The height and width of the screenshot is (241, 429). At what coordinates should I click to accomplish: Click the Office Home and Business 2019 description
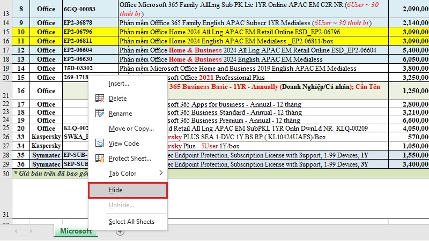[253, 69]
